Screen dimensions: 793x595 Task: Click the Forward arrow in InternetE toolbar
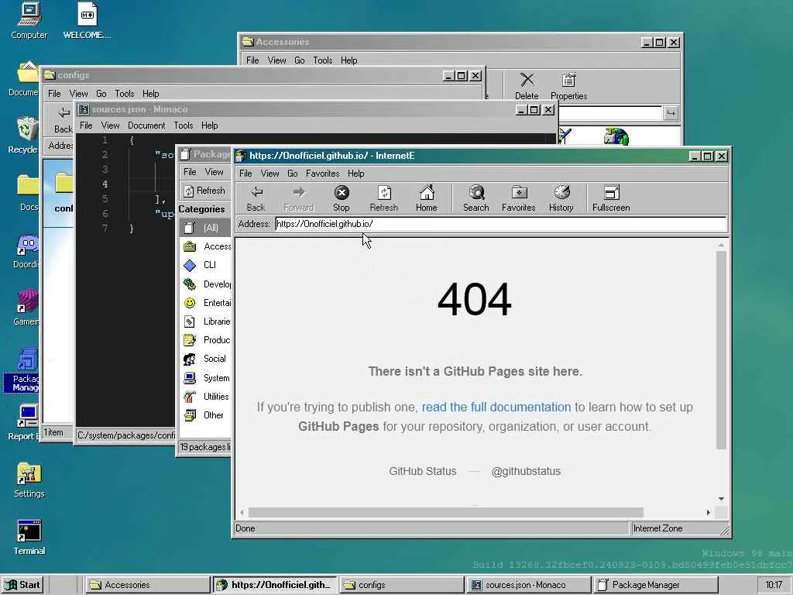[x=298, y=198]
